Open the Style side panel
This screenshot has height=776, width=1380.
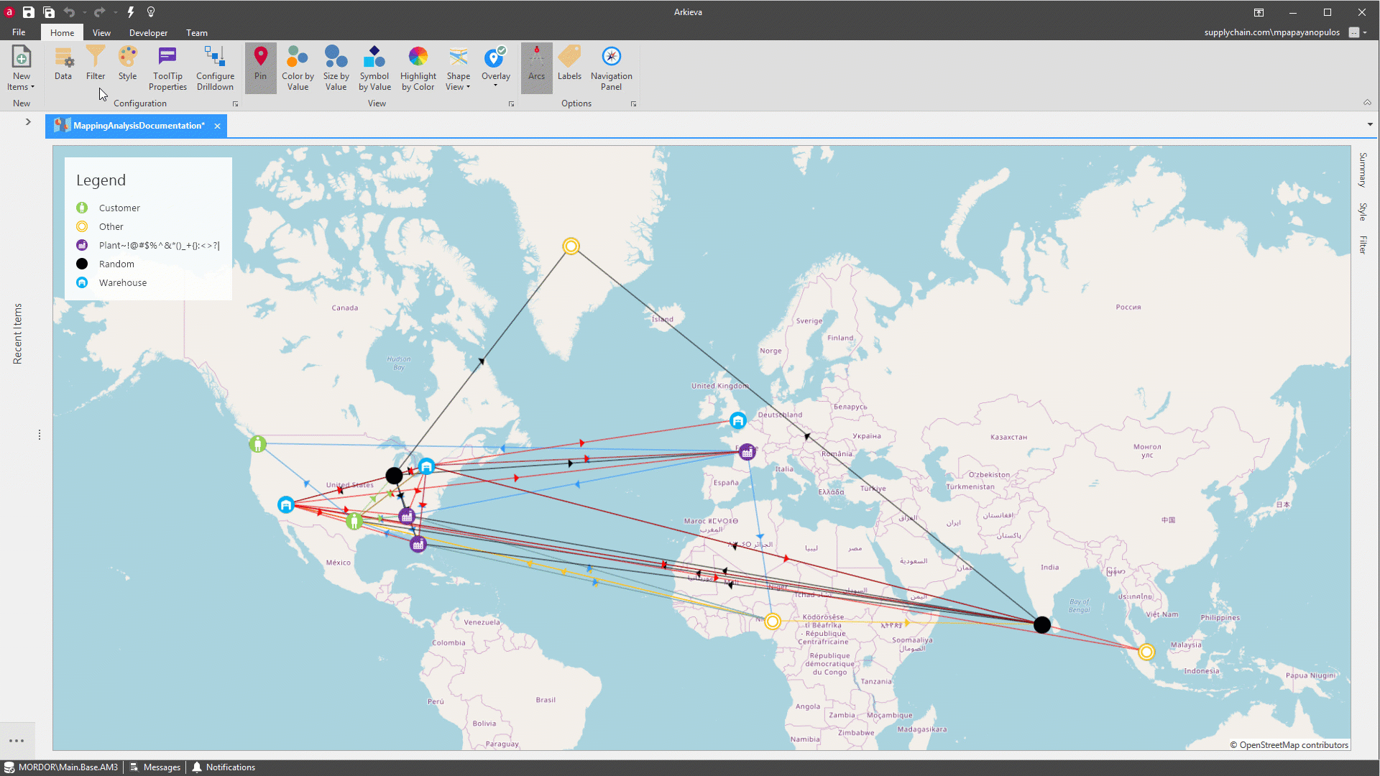click(x=1363, y=211)
